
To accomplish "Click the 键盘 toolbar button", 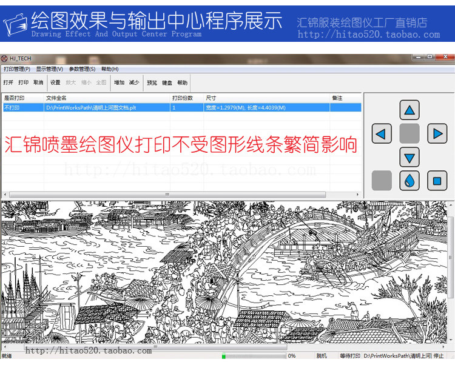I will coord(167,82).
